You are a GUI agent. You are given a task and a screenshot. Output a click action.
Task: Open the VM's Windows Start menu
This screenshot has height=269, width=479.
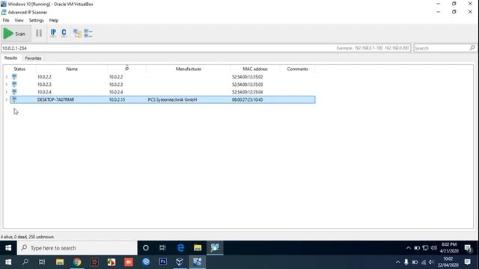[x=8, y=247]
